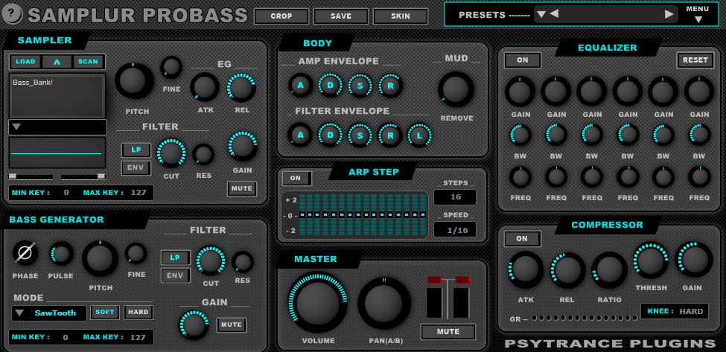Click the Sampler FINE tuning knob
Image resolution: width=726 pixels, height=352 pixels.
point(171,68)
